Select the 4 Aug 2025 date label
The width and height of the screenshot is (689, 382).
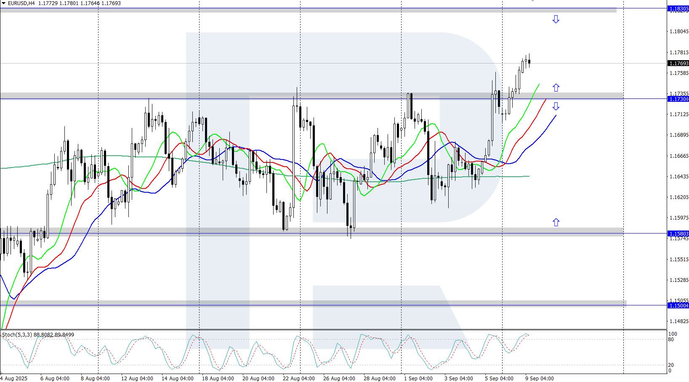[14, 378]
